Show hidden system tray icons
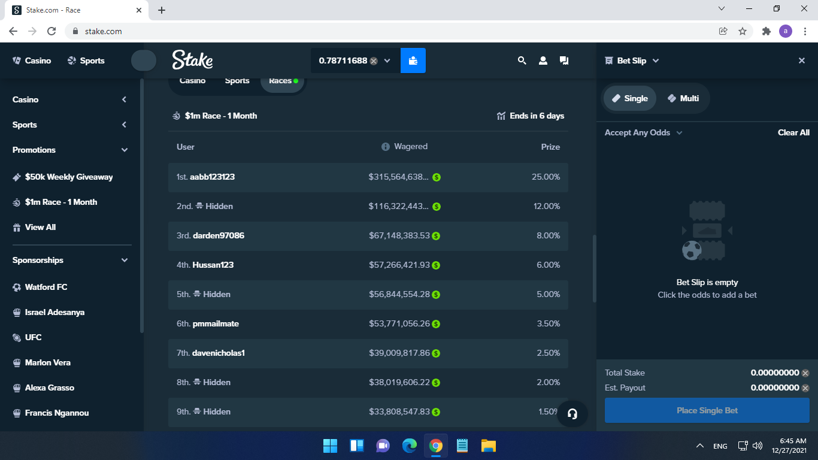 pos(699,446)
